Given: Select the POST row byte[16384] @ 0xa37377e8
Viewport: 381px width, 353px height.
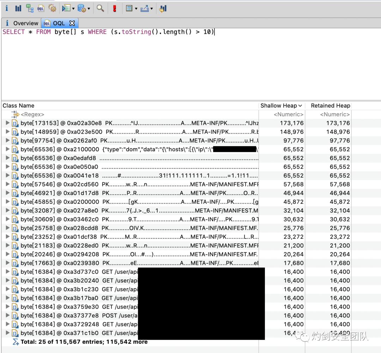Looking at the screenshot, I should click(176, 316).
